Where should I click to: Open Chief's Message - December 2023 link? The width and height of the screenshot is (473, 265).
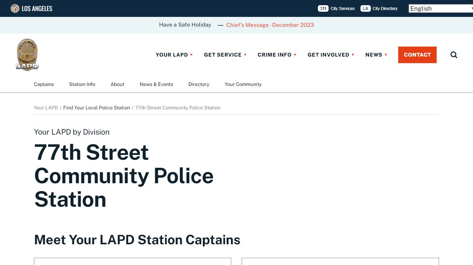point(270,25)
